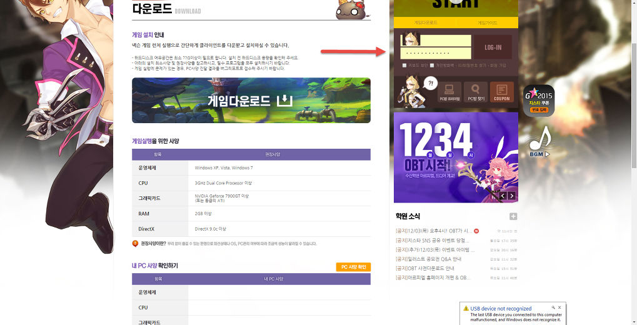Select the 게임다운로드 tab above login
Viewport: 637px width, 325px height.
(425, 22)
